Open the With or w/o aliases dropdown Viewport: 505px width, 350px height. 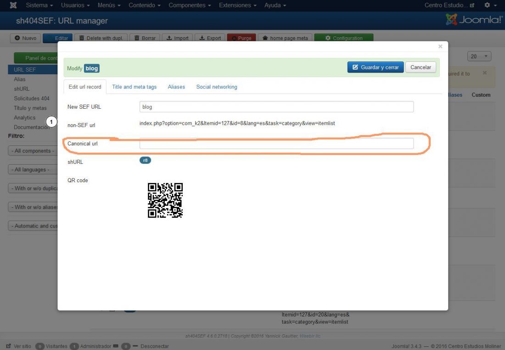[x=33, y=207]
